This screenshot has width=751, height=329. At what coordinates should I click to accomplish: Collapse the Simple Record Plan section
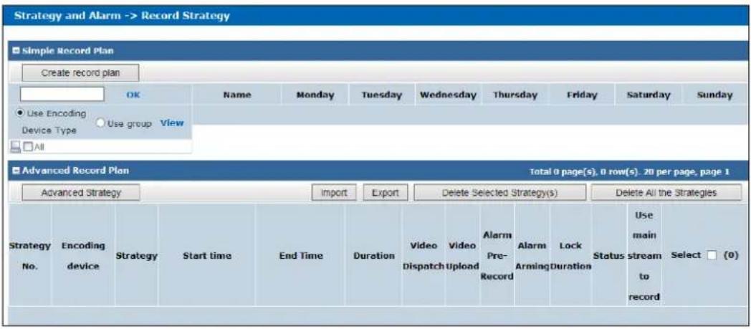(x=17, y=51)
